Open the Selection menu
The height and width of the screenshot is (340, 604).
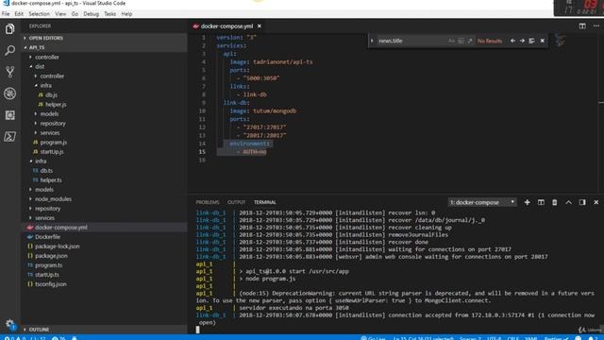pos(39,14)
